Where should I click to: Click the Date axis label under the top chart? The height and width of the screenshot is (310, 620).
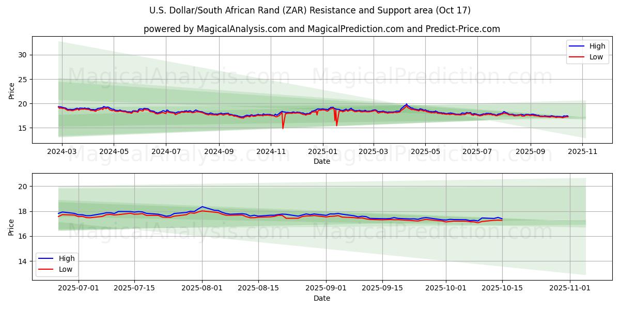tap(321, 162)
